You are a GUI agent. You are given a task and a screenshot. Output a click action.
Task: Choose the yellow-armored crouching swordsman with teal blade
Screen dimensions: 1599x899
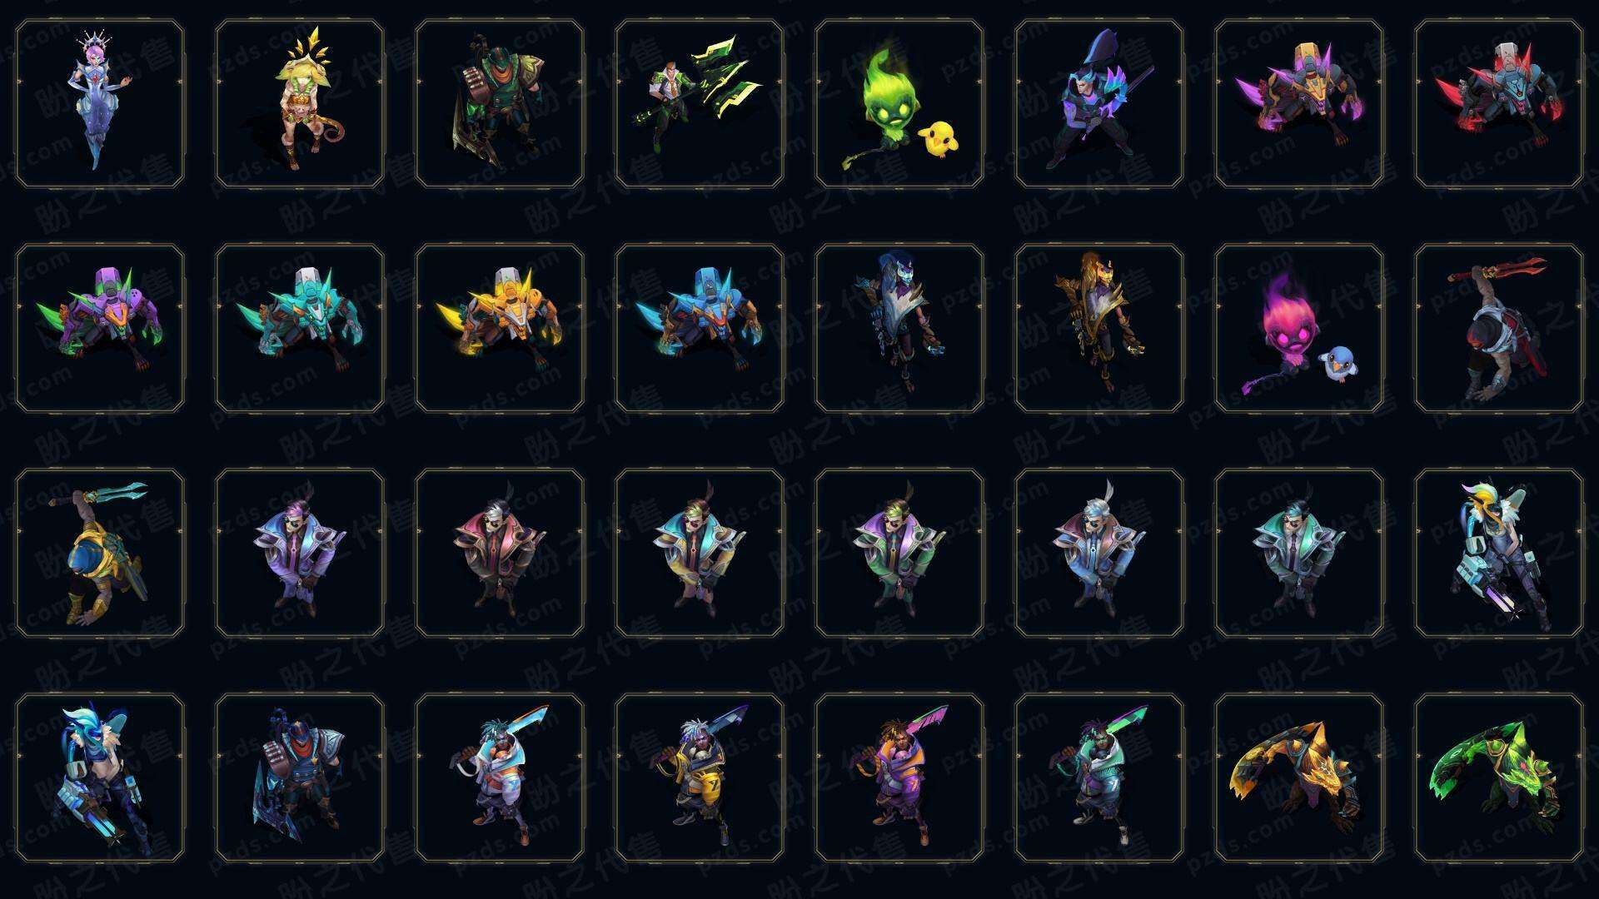[x=100, y=553]
